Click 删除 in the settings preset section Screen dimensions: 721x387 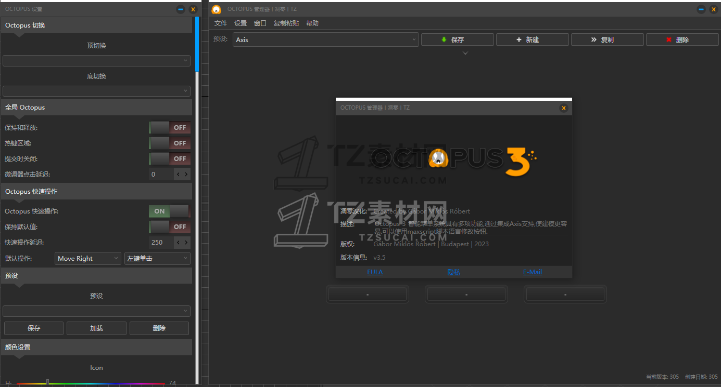[159, 328]
